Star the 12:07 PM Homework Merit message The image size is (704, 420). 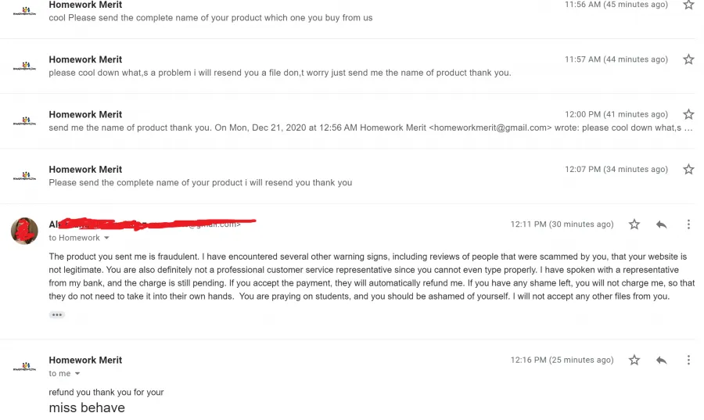point(688,169)
